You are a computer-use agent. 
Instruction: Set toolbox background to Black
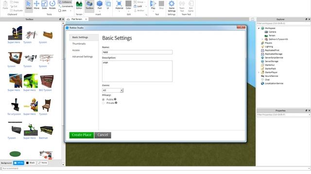click(31, 163)
